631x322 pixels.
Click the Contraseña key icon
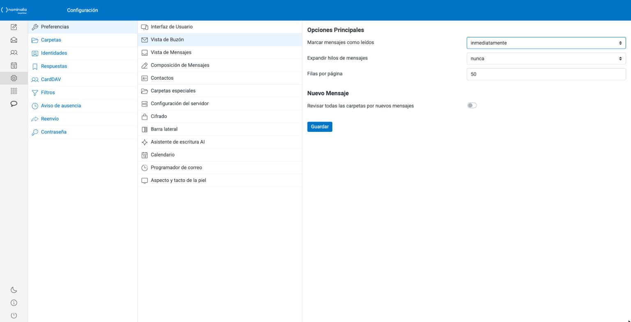point(35,132)
